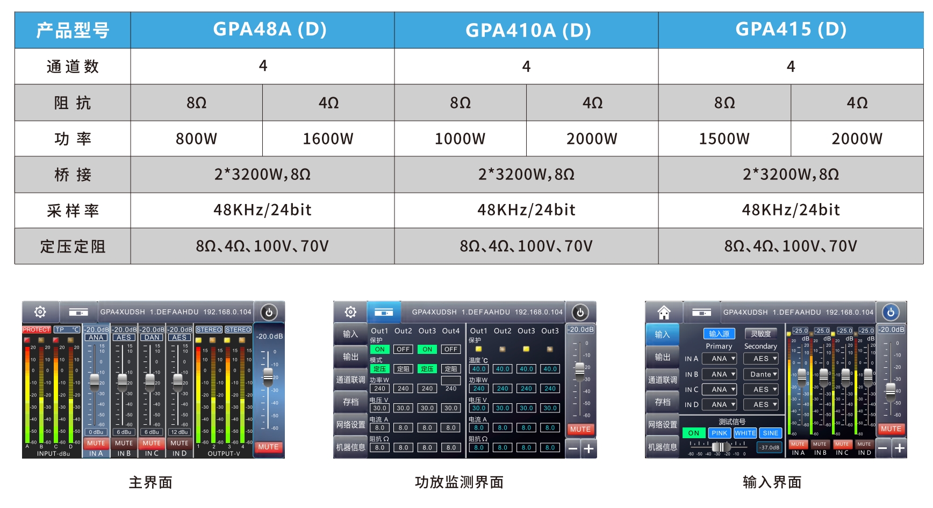Click Out1 功率W 240 input field
This screenshot has width=933, height=508.
pyautogui.click(x=379, y=388)
